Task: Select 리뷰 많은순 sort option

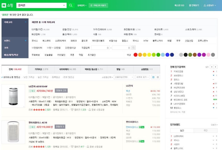Action: click(69, 77)
